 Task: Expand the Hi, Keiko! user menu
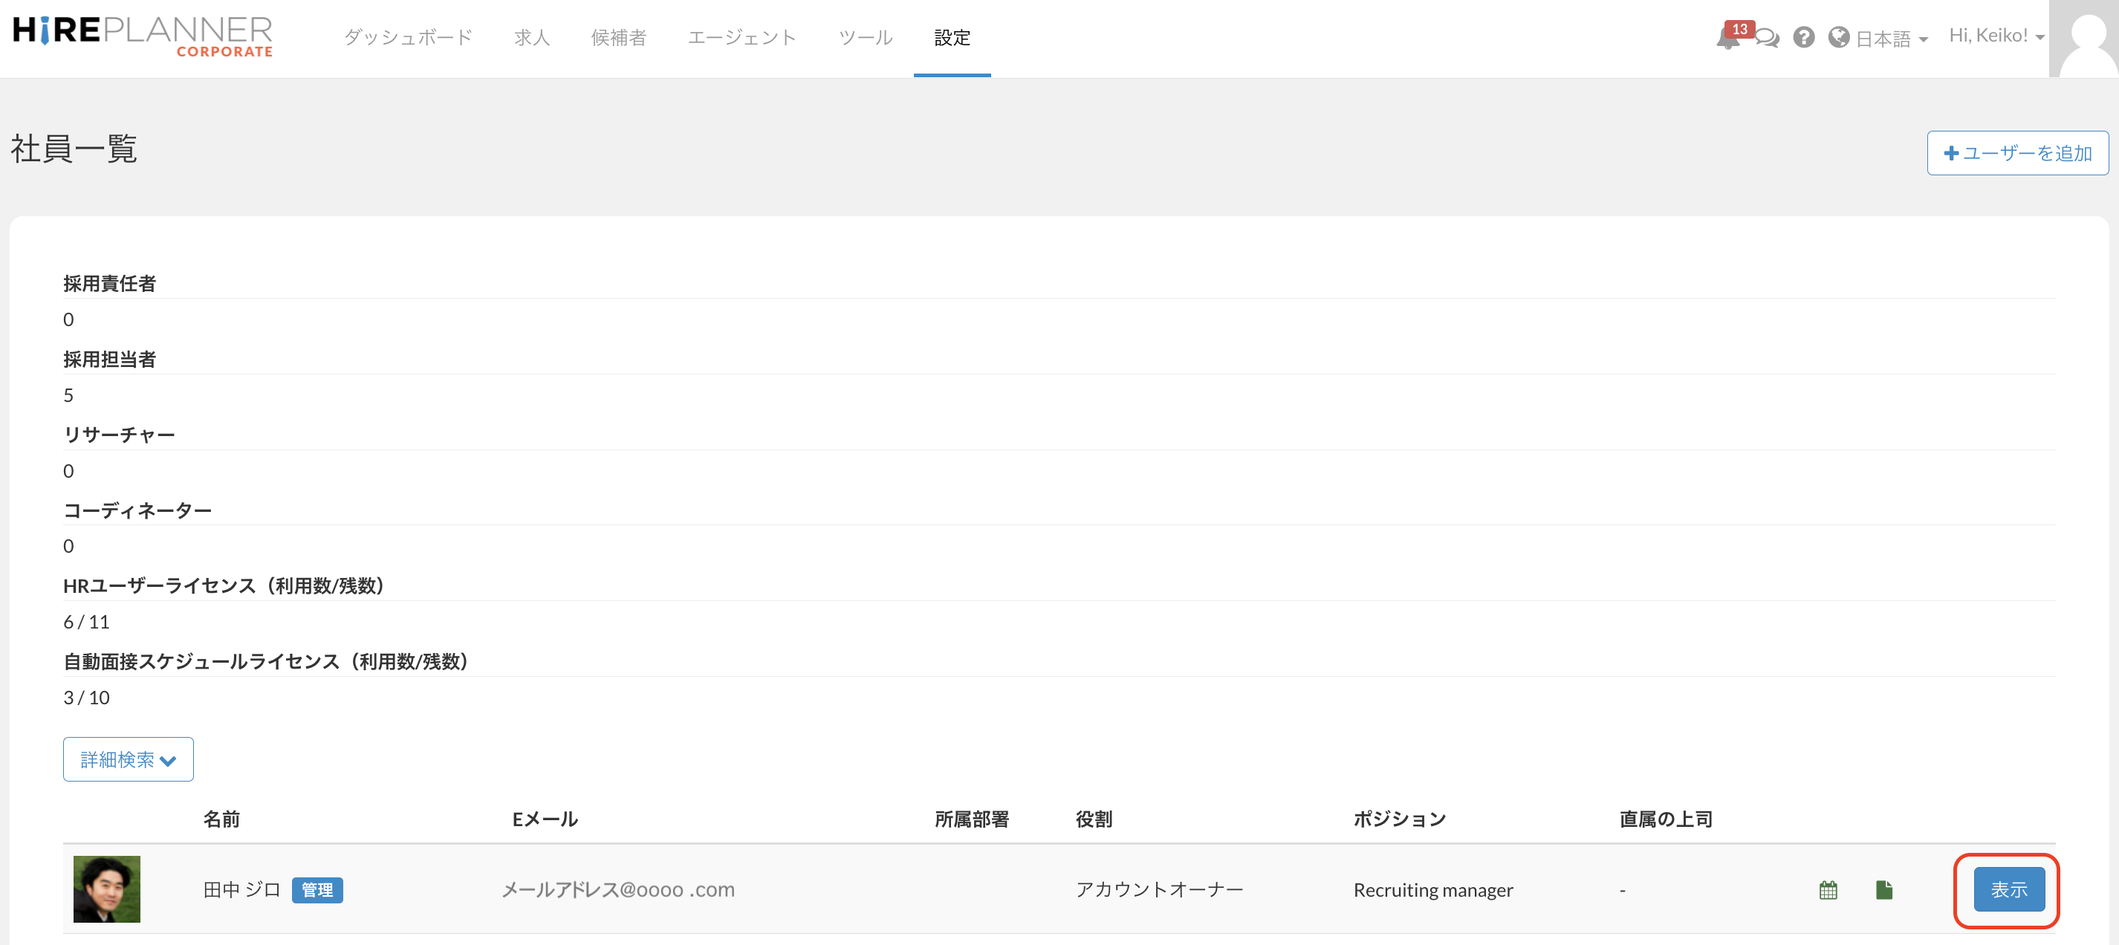[1996, 37]
